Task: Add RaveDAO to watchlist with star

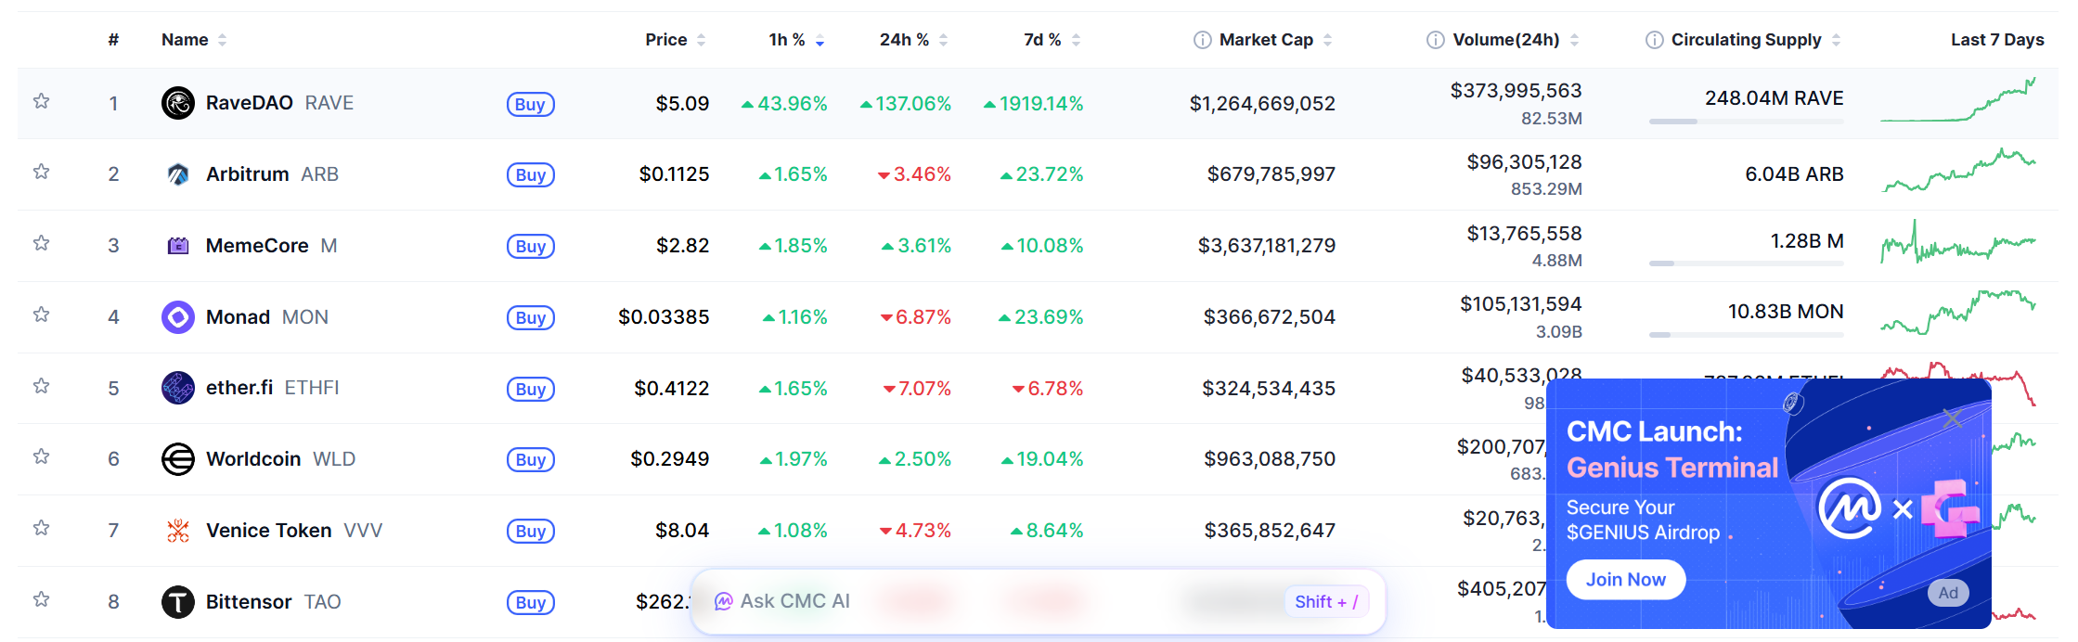Action: point(41,101)
